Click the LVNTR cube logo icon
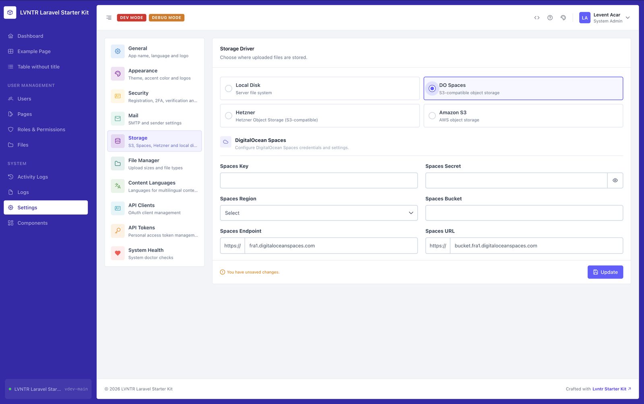 (10, 12)
